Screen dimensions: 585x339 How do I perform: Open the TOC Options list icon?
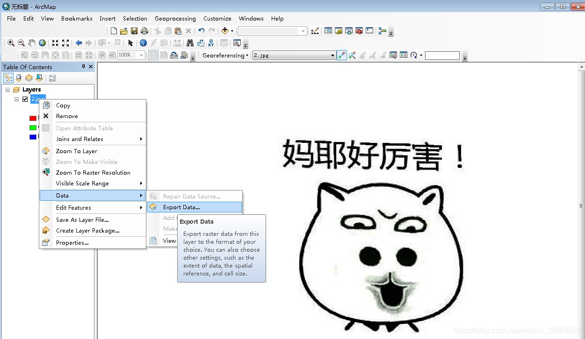pos(52,78)
